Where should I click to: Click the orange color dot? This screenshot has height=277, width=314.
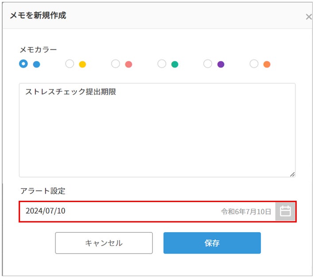(267, 64)
